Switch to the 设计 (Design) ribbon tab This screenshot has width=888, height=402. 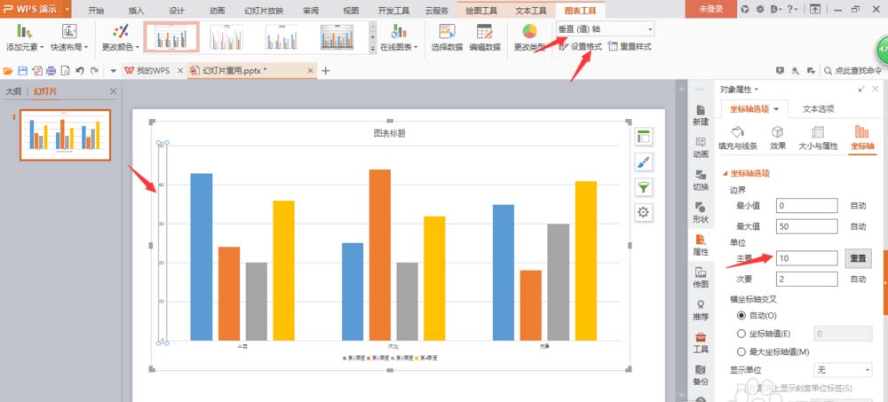177,10
